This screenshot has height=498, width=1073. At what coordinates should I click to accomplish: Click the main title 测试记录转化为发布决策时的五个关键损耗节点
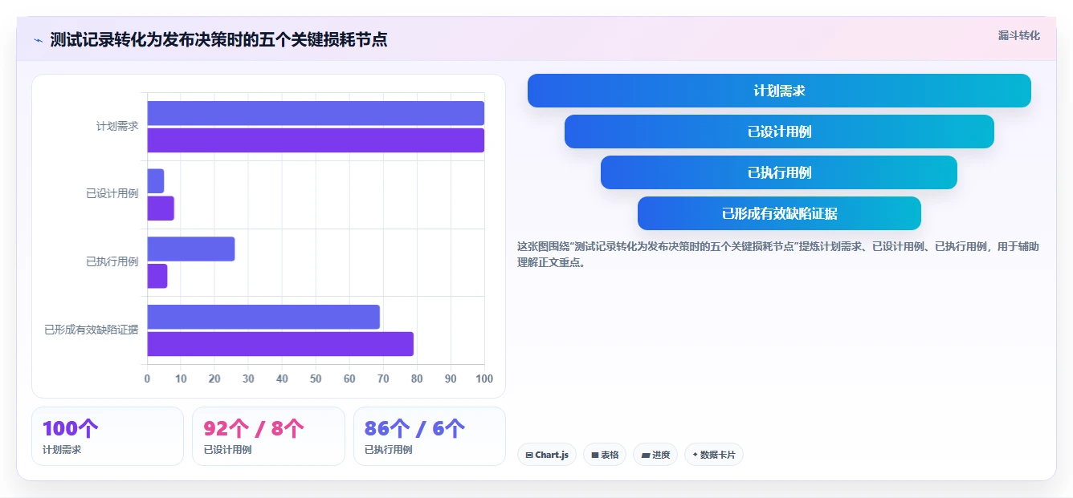pos(218,40)
